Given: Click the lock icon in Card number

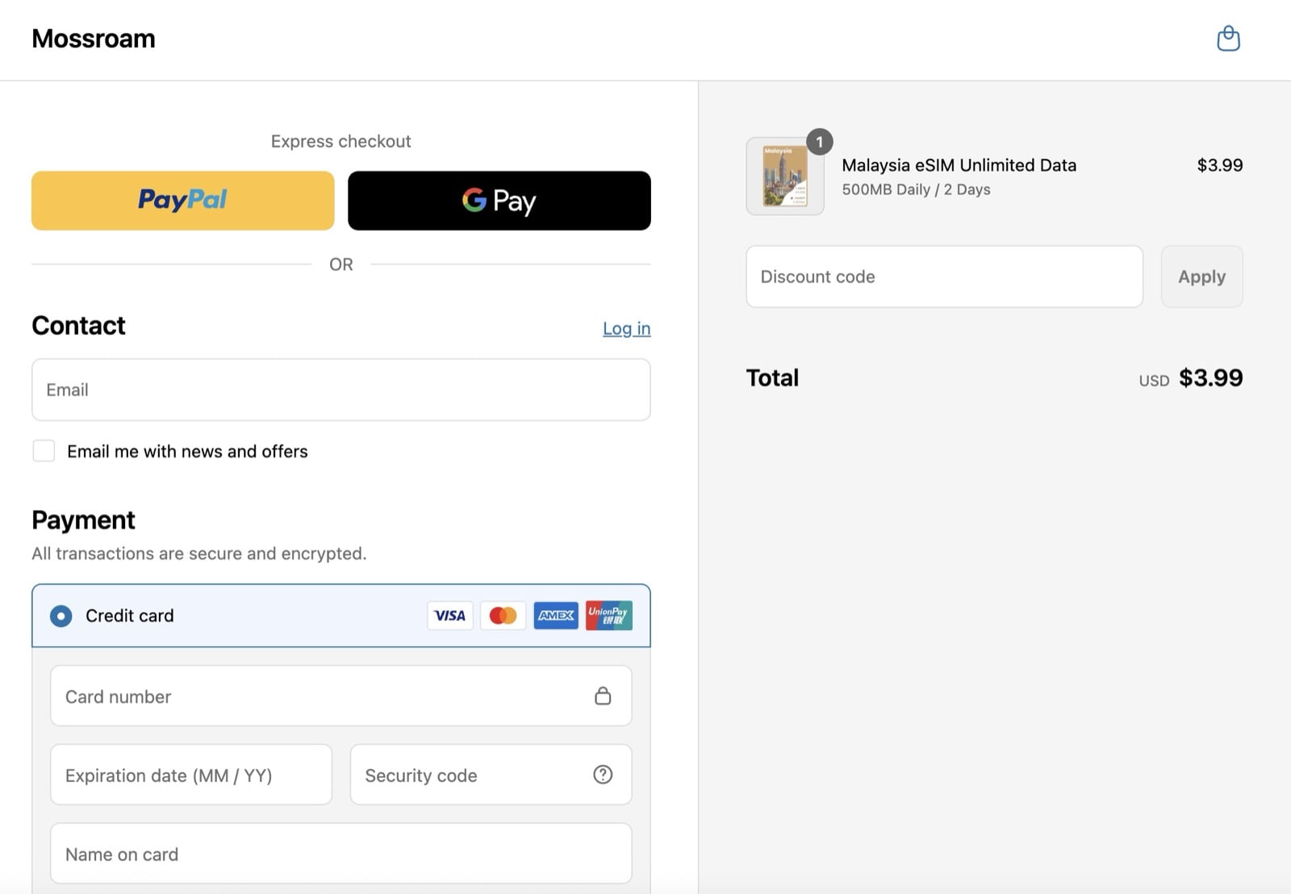Looking at the screenshot, I should click(603, 696).
